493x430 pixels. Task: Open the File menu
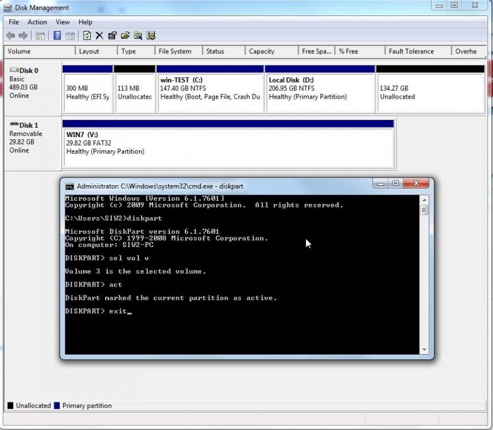(14, 22)
